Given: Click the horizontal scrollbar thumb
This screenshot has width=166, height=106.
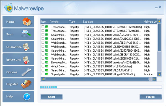Looking at the screenshot, I should point(97,79).
